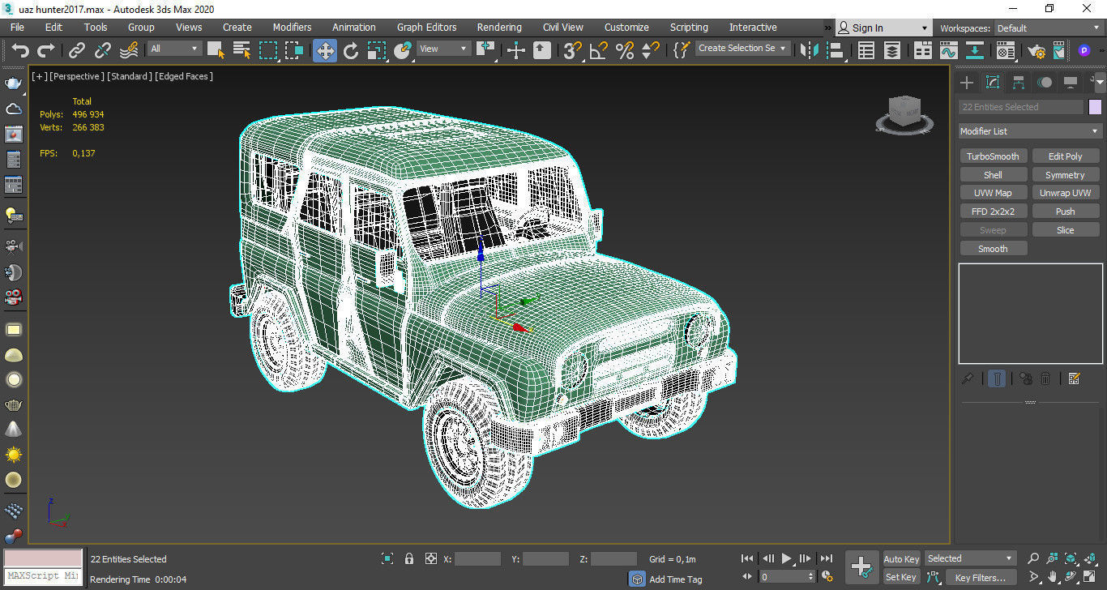The width and height of the screenshot is (1107, 590).
Task: Switch to the Display command panel tab
Action: point(1071,83)
